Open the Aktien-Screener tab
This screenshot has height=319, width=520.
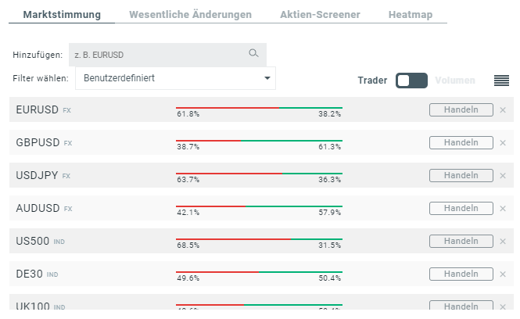320,15
